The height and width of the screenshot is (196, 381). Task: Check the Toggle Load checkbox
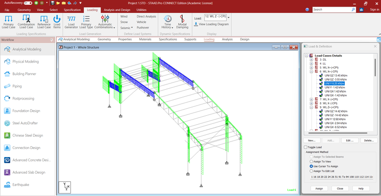306,147
